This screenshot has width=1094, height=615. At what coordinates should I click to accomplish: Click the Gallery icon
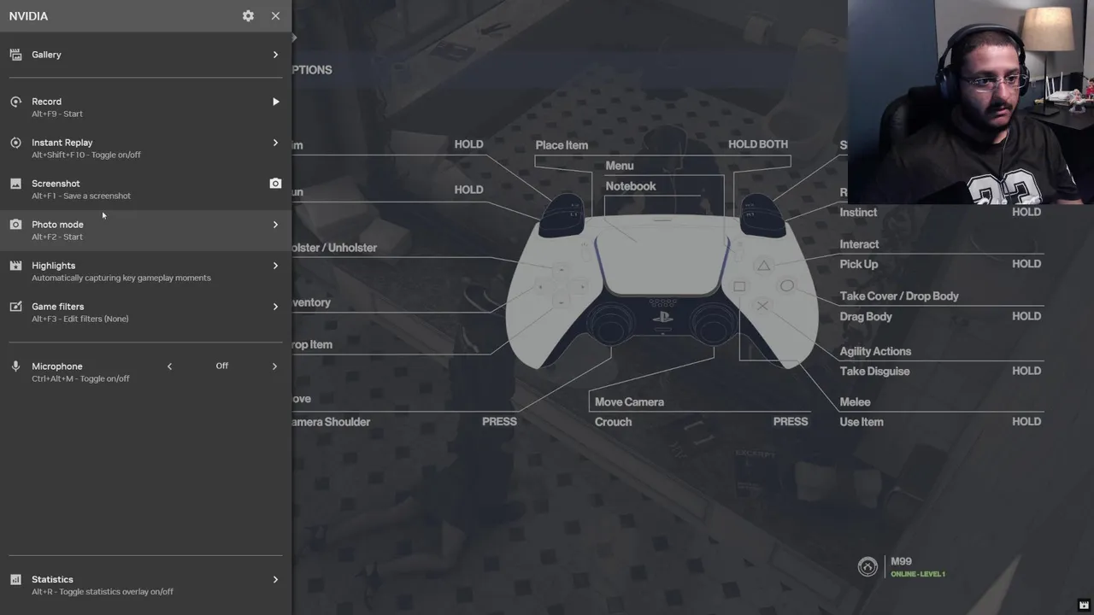click(x=15, y=55)
